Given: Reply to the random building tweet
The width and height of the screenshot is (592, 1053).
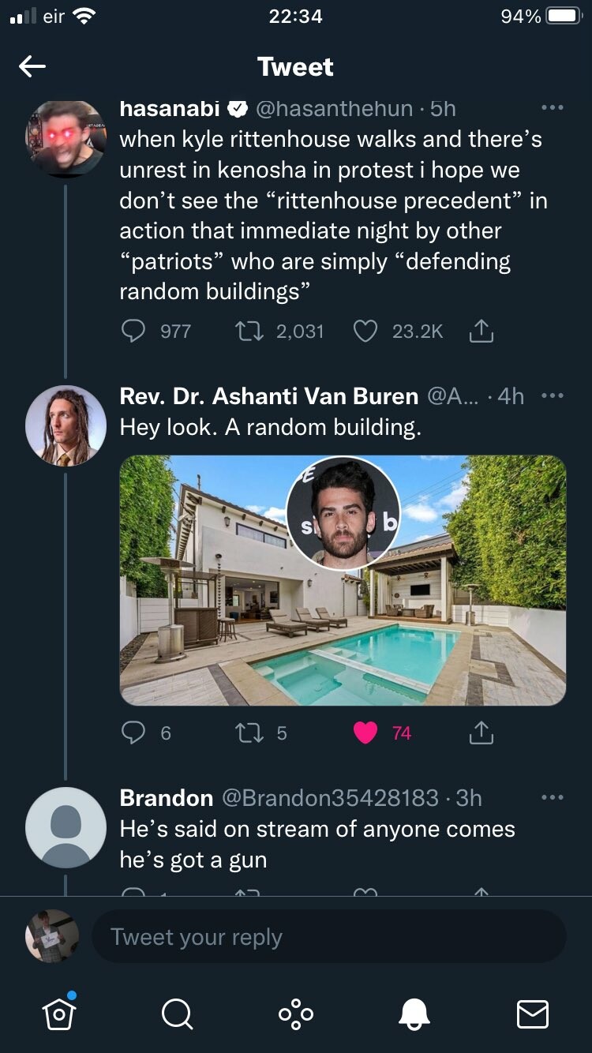Looking at the screenshot, I should tap(133, 733).
